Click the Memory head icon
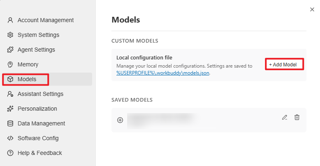The height and width of the screenshot is (166, 320). click(10, 64)
